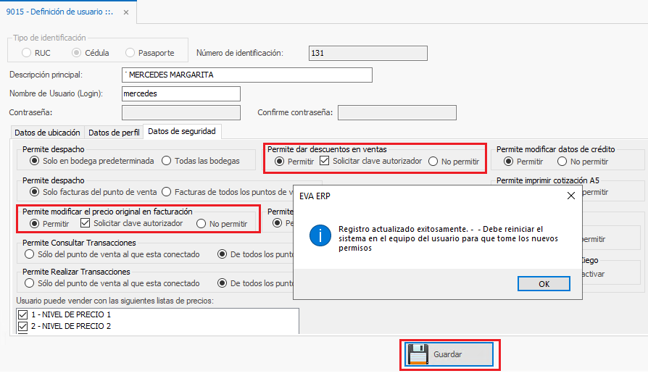Choose No permitir for descuentos en ventas
The image size is (648, 376).
(x=433, y=161)
